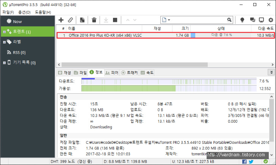The height and width of the screenshot is (165, 276).
Task: Sort by 다운 속도 column header
Action: coord(263,28)
